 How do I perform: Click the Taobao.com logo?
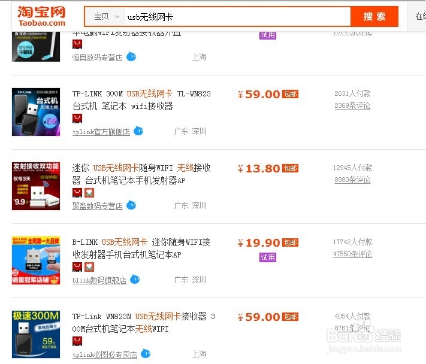[x=41, y=16]
